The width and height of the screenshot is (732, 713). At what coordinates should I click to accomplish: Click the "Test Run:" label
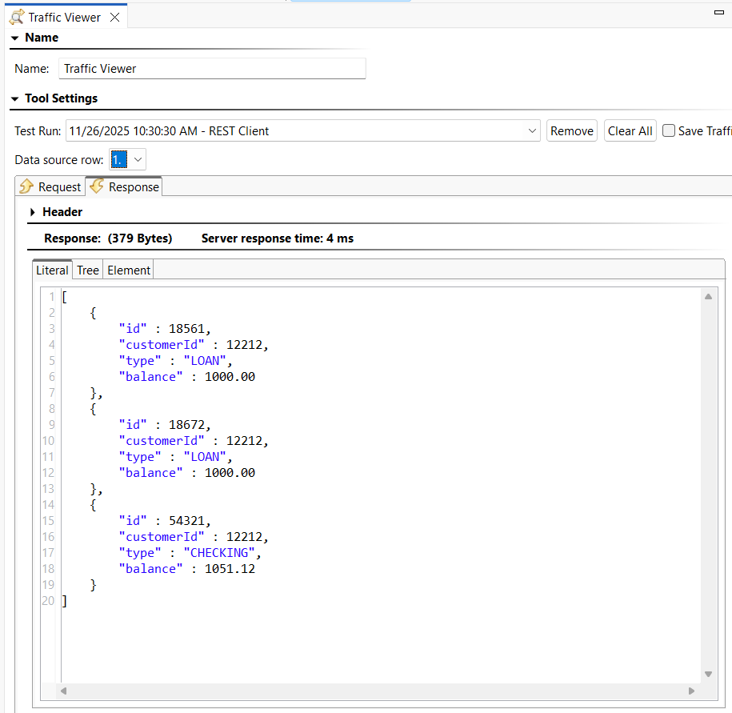coord(38,131)
